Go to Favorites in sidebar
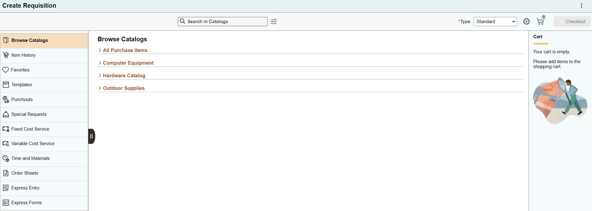 (x=44, y=70)
